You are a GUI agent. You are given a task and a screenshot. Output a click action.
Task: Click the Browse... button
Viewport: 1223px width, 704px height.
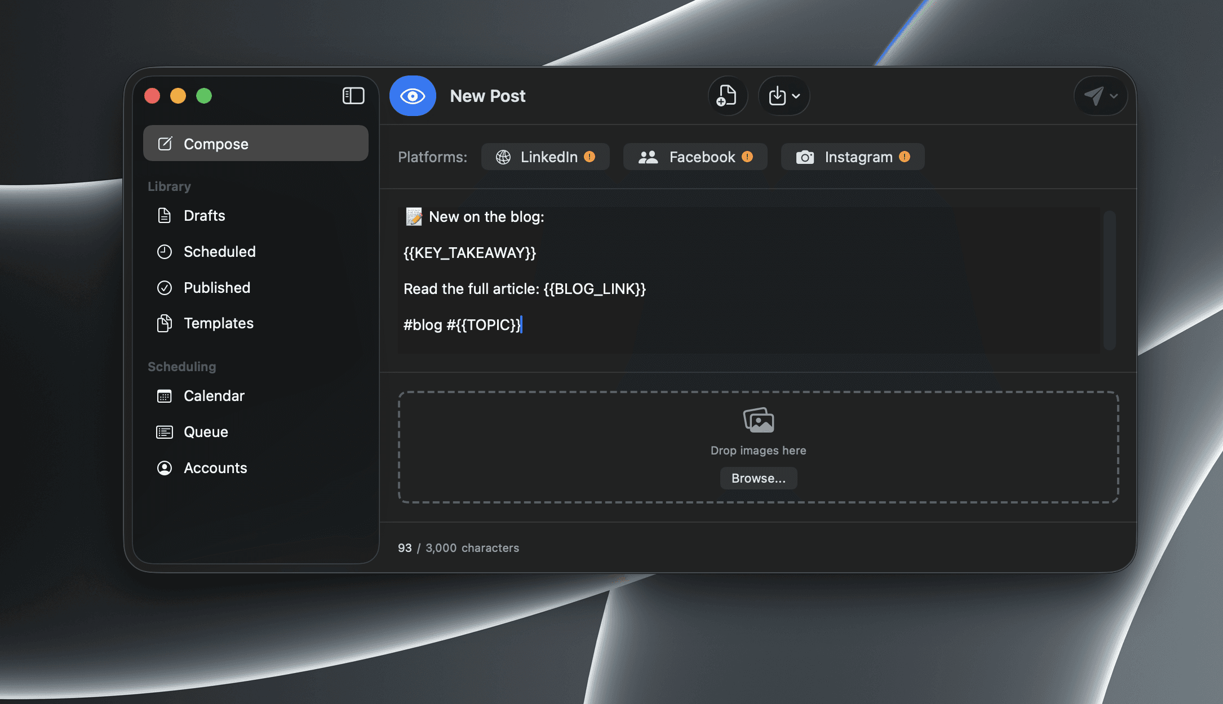point(758,478)
